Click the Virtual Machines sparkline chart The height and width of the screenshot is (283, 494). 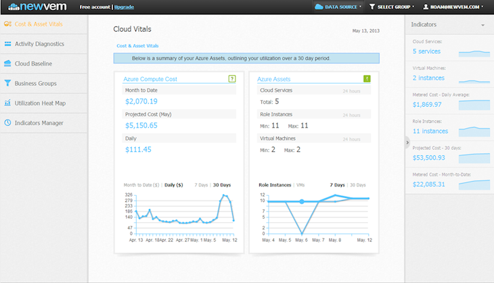click(474, 81)
